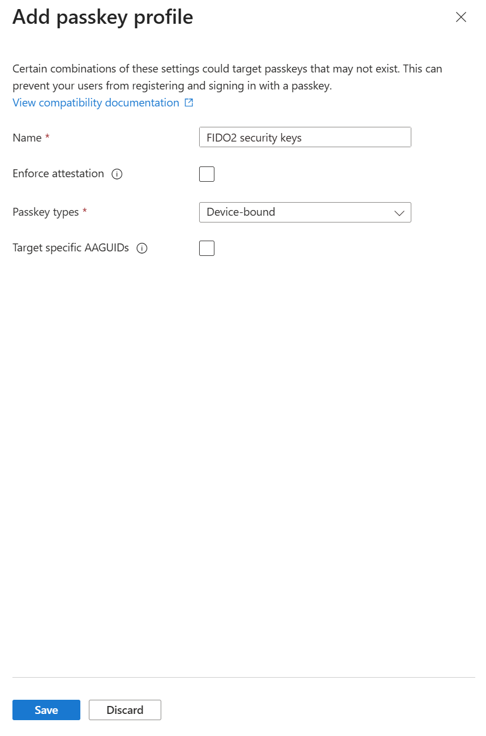This screenshot has width=486, height=736.
Task: Click the warning text about setting combinations
Action: 227,78
